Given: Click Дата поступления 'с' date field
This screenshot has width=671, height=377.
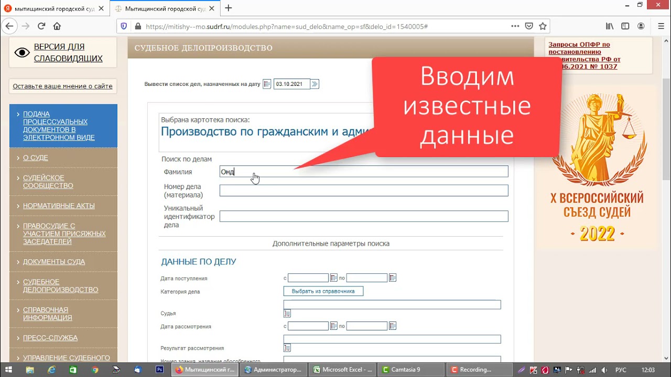Looking at the screenshot, I should point(308,278).
